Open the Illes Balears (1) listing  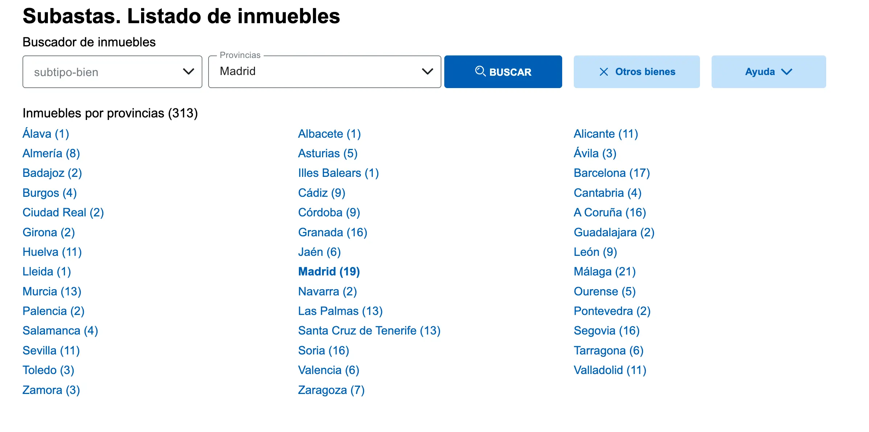(x=338, y=173)
